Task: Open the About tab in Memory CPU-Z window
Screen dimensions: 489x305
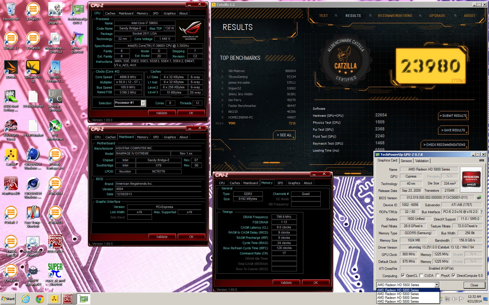Action: [308, 183]
